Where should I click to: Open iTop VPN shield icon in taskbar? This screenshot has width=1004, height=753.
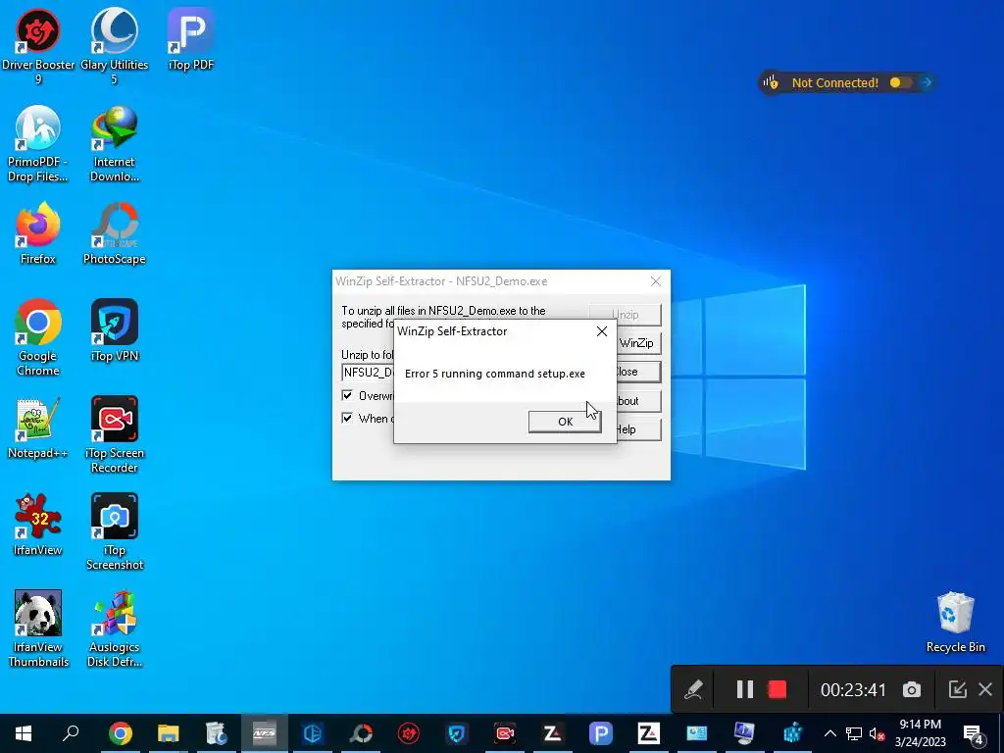(x=457, y=733)
